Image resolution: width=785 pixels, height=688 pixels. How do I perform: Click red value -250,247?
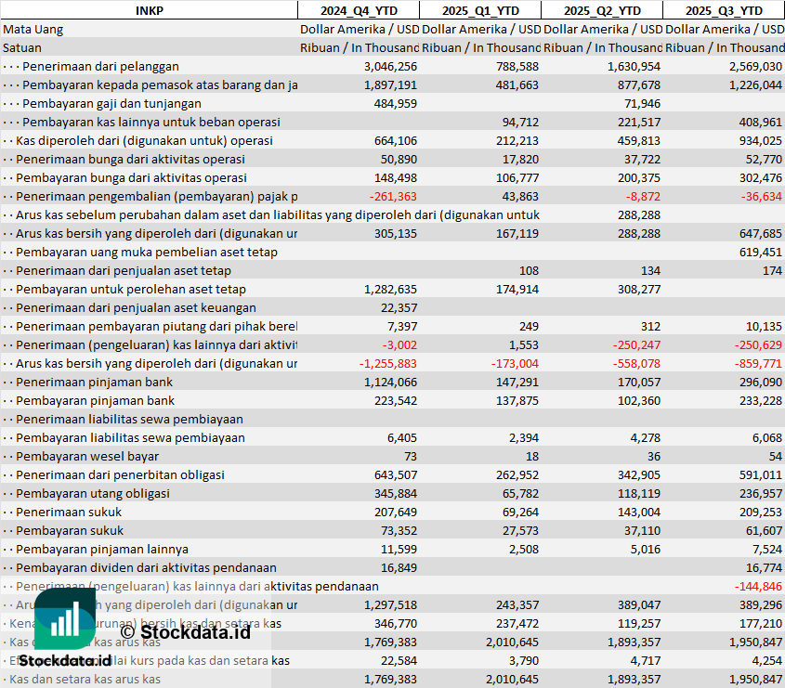636,344
